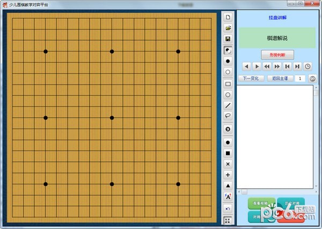Click the move number input field

tap(300, 78)
